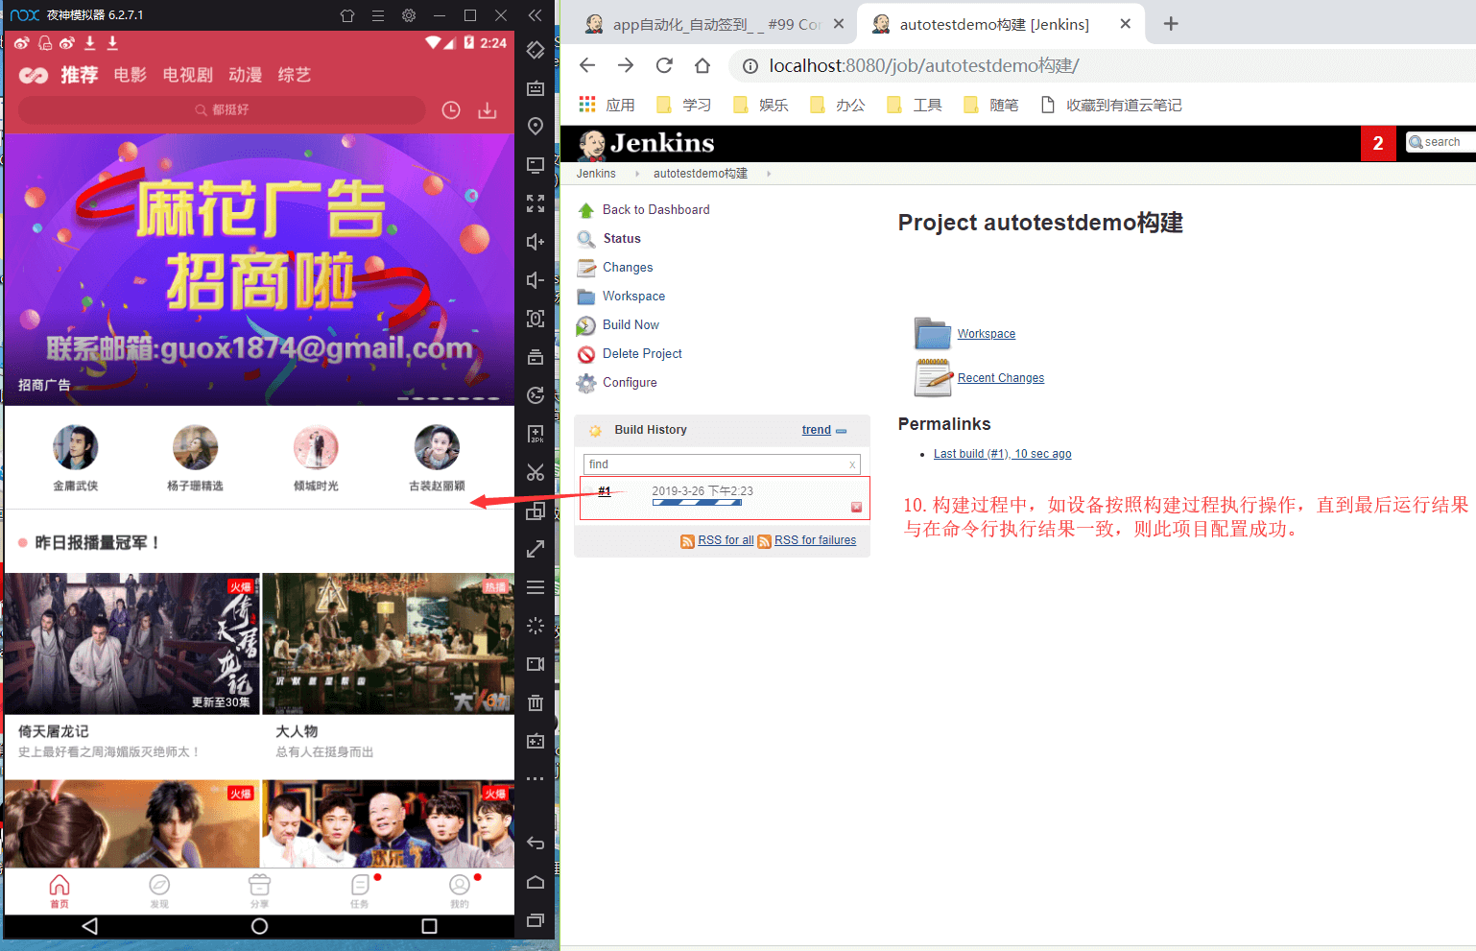The image size is (1476, 951).
Task: Open the 倾城时光 category avatar
Action: click(316, 448)
